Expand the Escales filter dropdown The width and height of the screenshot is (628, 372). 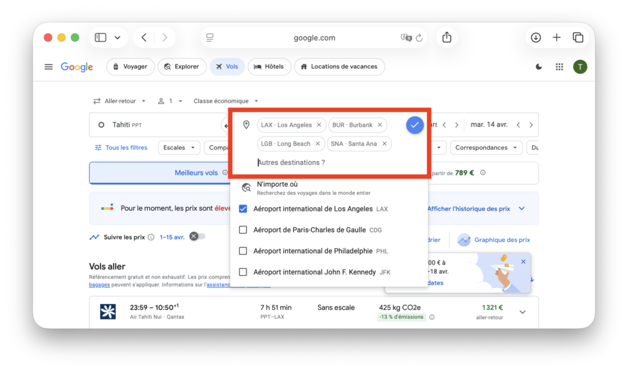tap(179, 148)
